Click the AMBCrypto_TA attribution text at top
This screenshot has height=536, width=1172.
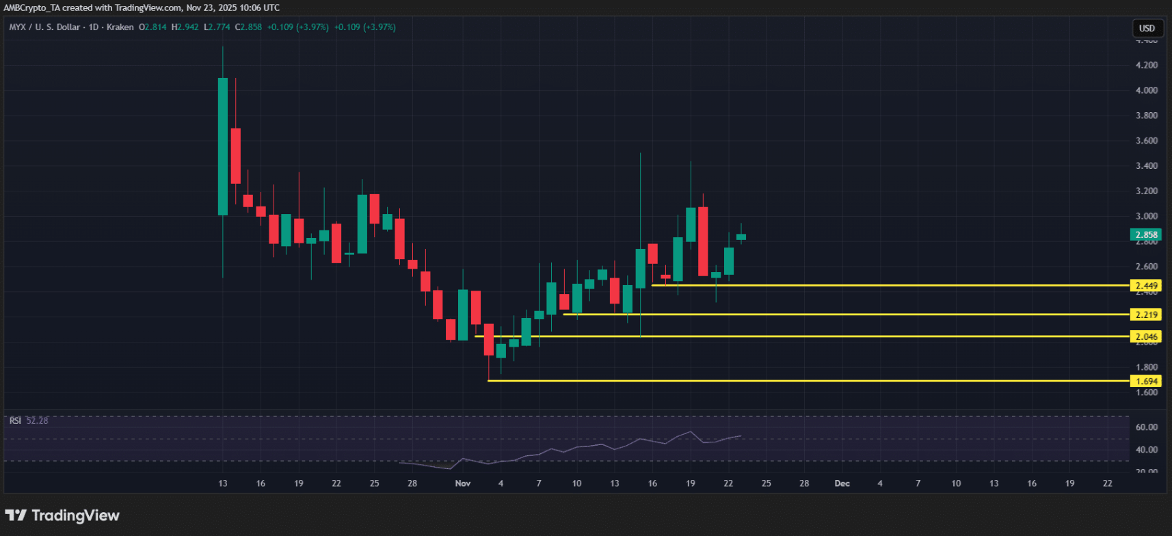click(31, 8)
